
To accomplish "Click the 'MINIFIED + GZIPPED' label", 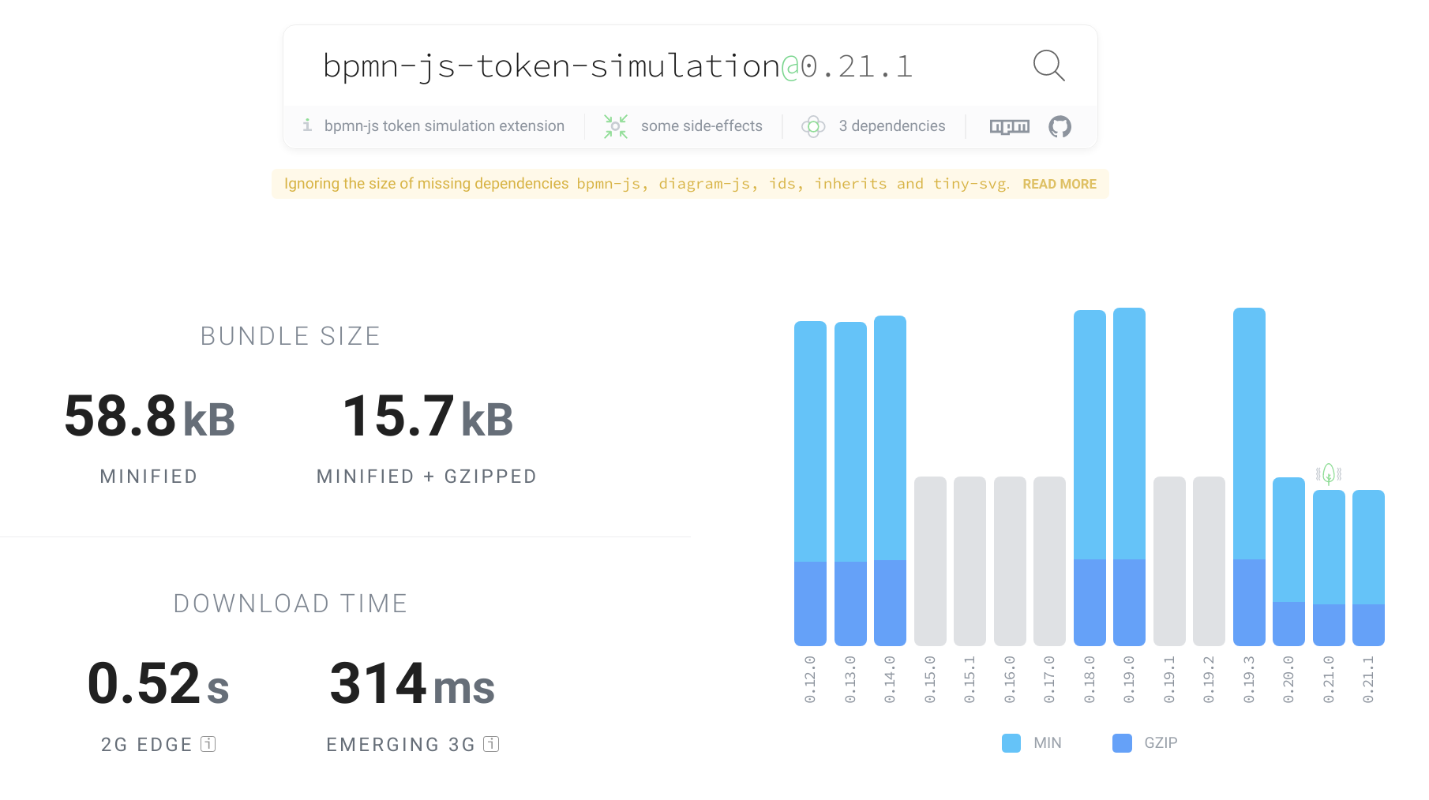I will pyautogui.click(x=427, y=477).
